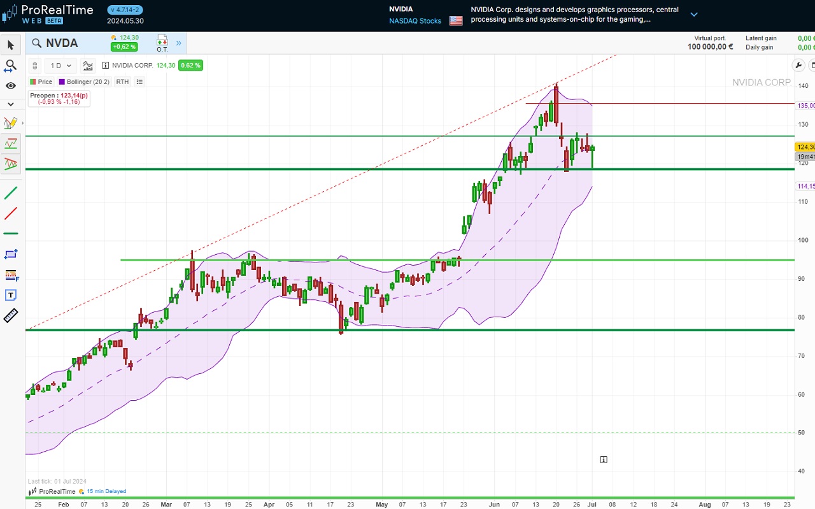This screenshot has height=509, width=815.
Task: Open NVIDIA CORP. info icon
Action: (x=106, y=66)
